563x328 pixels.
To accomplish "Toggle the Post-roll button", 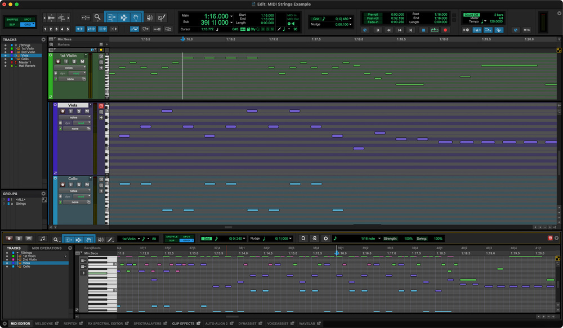I will coord(373,19).
